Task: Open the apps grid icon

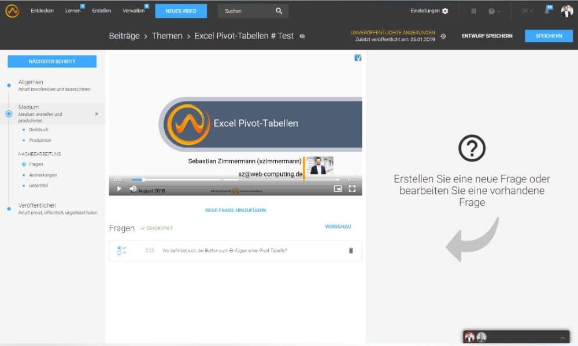Action: pos(474,11)
